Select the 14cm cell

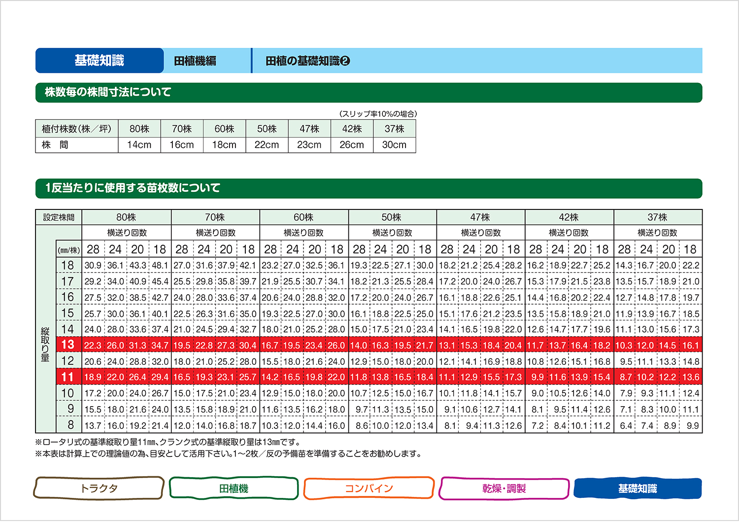point(139,145)
